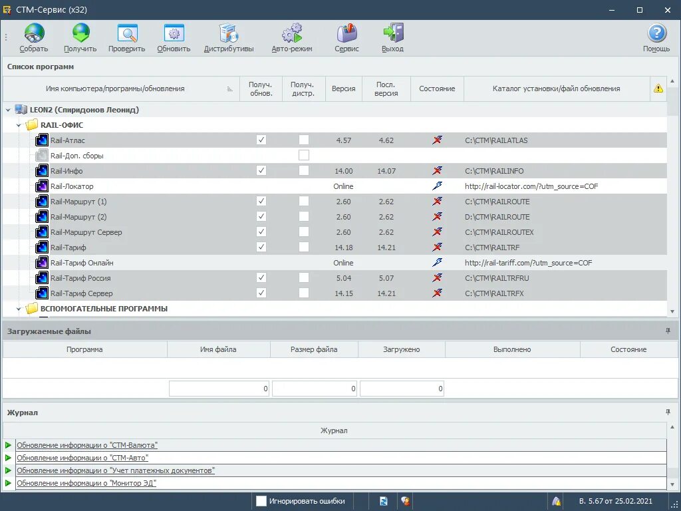The height and width of the screenshot is (511, 681).
Task: Uncheck Получ. обнов. for Rail-Атлас
Action: pyautogui.click(x=261, y=140)
